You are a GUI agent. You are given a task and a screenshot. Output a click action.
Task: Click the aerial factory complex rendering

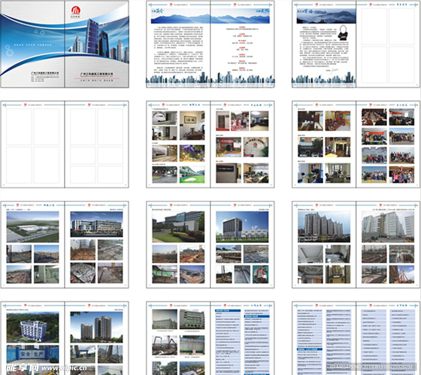[x=32, y=227]
